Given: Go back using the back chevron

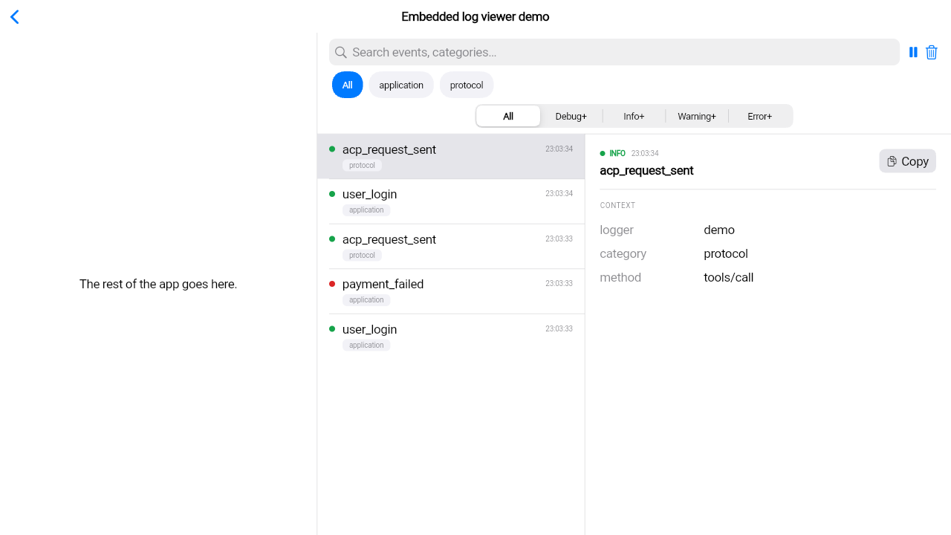Looking at the screenshot, I should tap(15, 17).
